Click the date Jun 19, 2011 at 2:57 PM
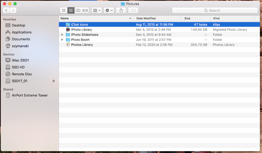Viewport: 262px width, 153px height. (153, 40)
